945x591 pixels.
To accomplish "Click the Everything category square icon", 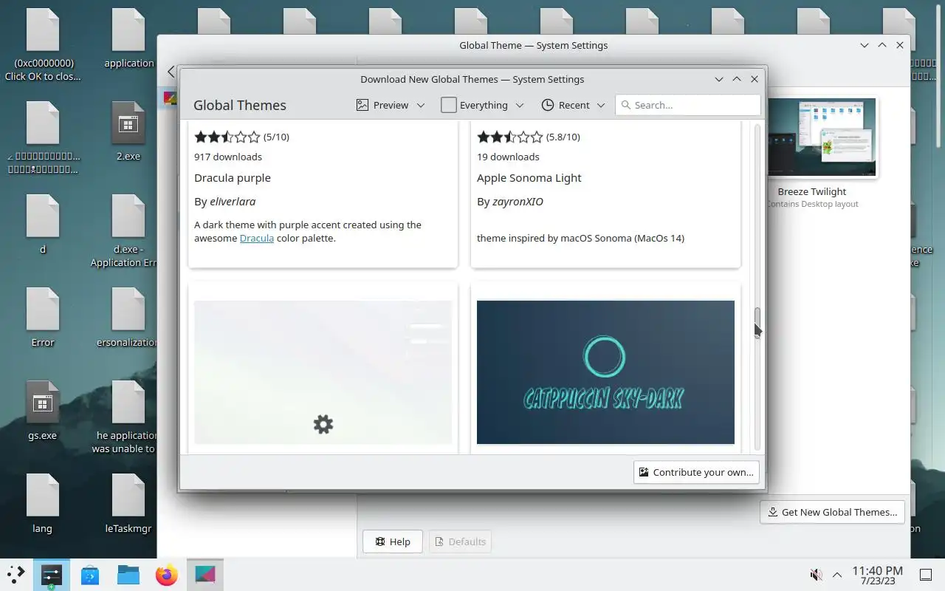I will 449,105.
